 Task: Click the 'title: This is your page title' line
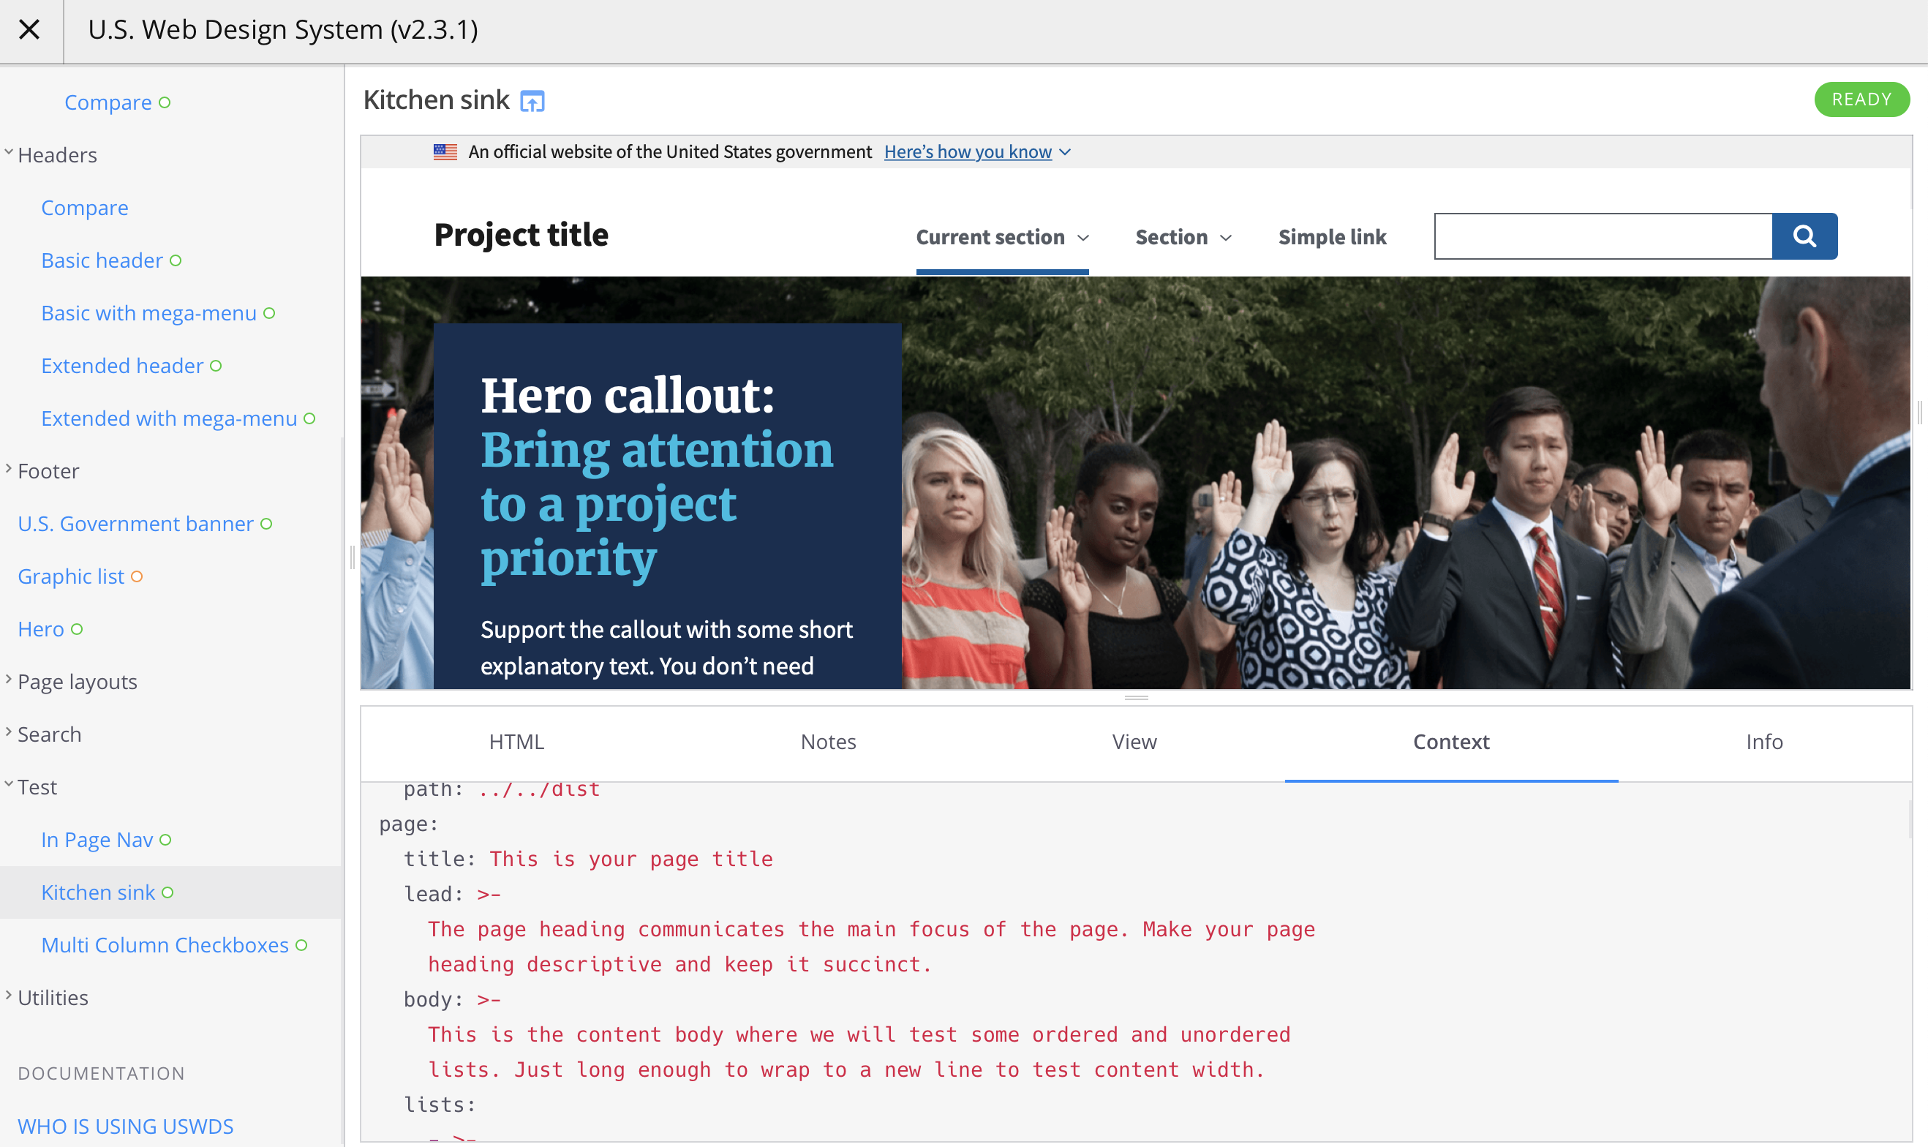(588, 859)
